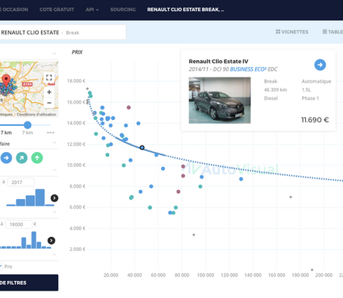Open more distance options (three dots)
Image resolution: width=343 pixels, height=298 pixels.
51,133
